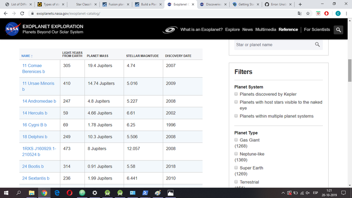The width and height of the screenshot is (352, 198).
Task: Open Opera from the Windows taskbar
Action: (70, 193)
